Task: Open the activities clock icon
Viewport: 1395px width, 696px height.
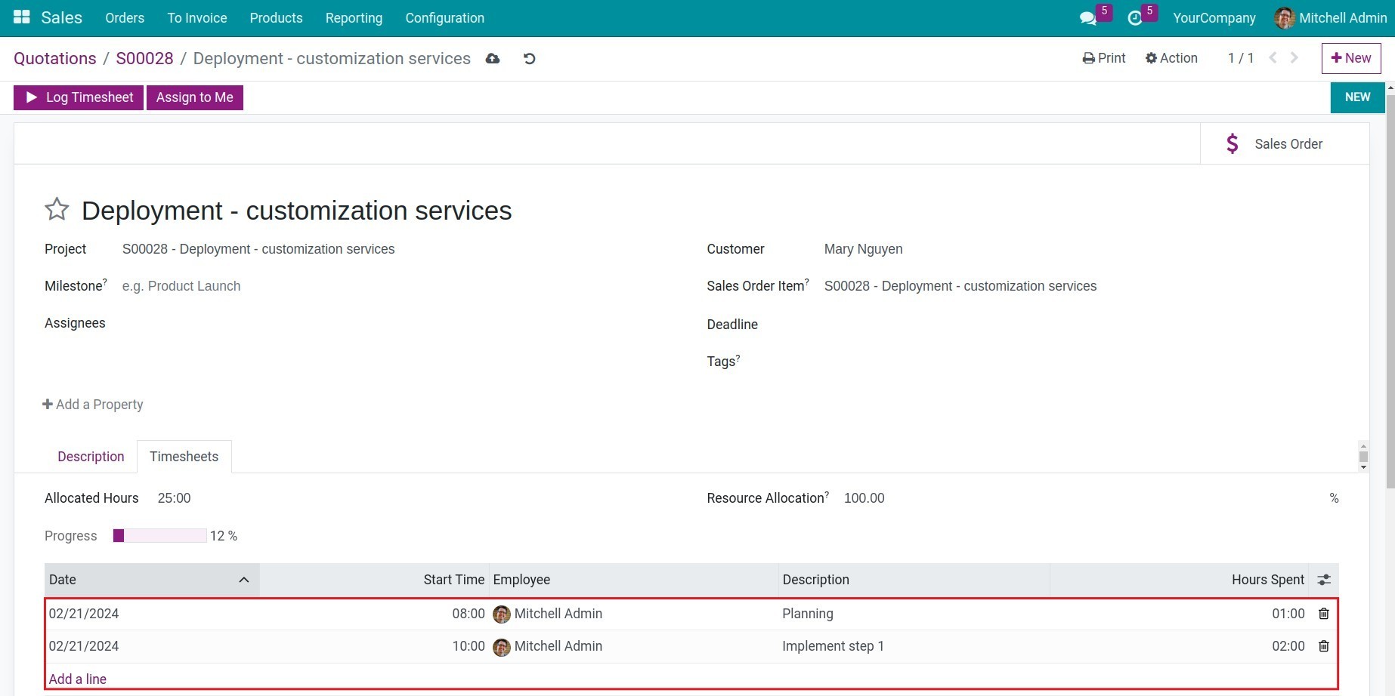Action: tap(1135, 18)
